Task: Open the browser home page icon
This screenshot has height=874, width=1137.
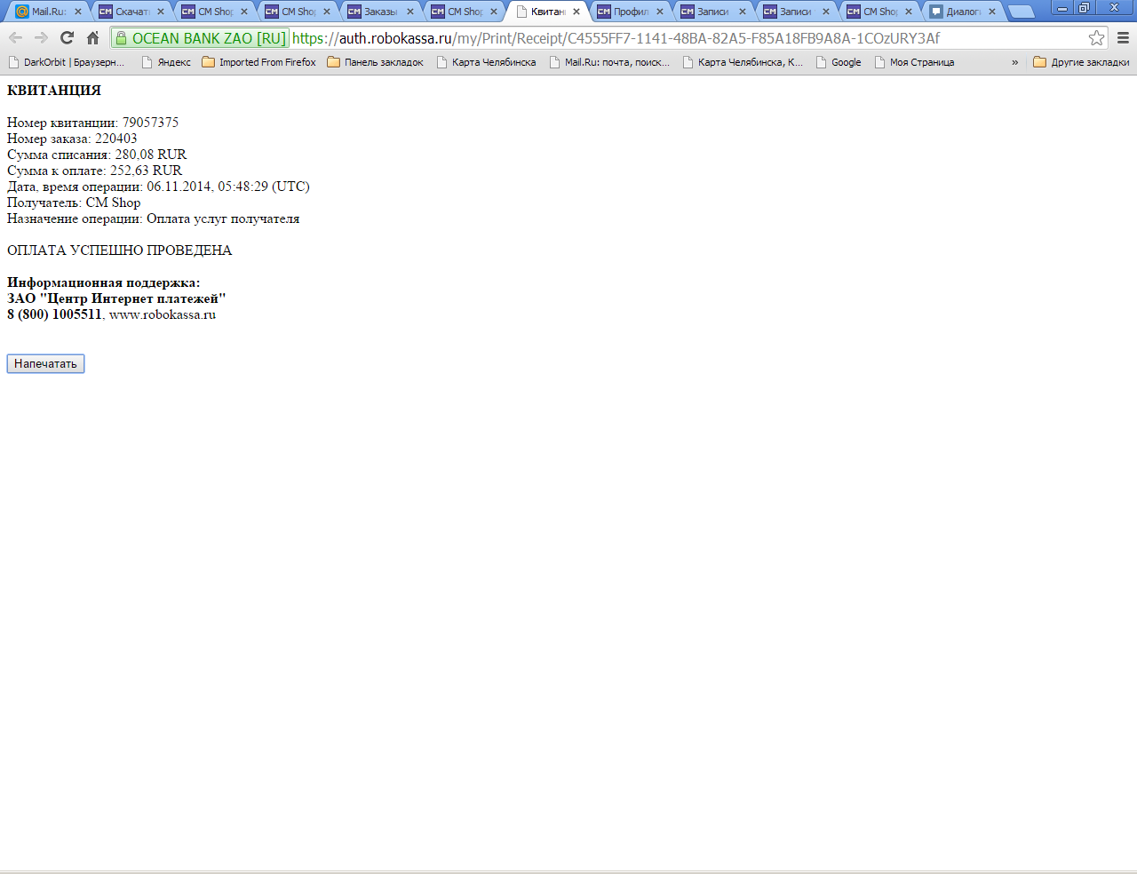Action: (x=92, y=37)
